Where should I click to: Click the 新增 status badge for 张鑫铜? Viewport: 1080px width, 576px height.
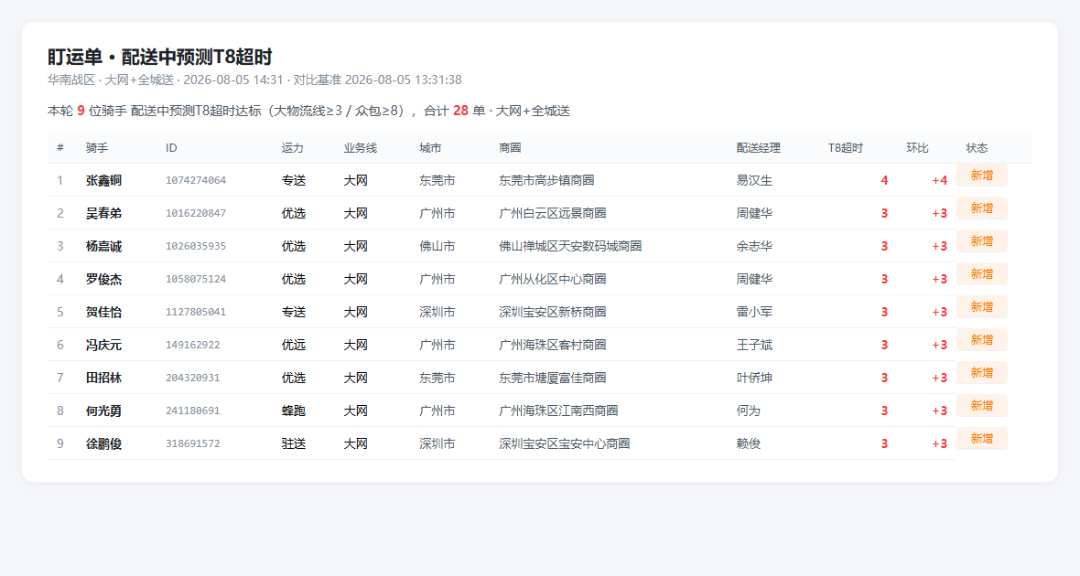tap(981, 176)
